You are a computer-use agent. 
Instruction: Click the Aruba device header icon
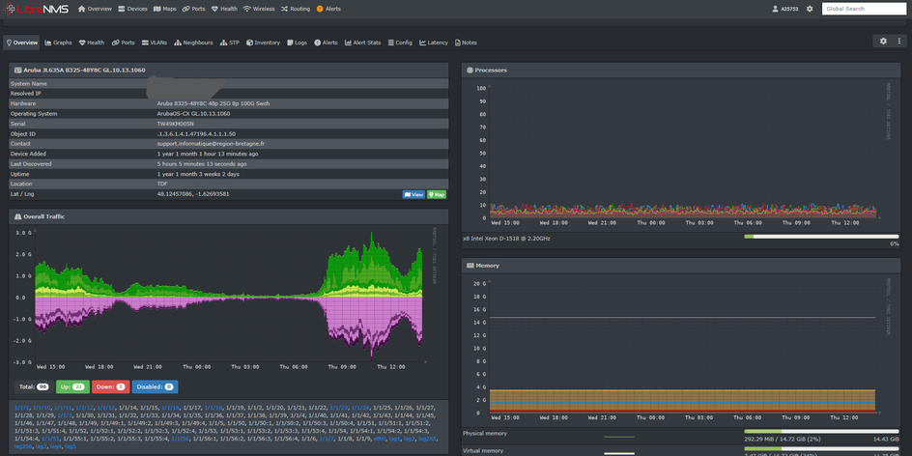(17, 70)
